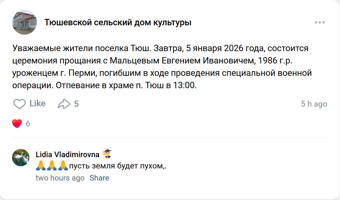Viewport: 340px width, 200px height.
Task: Open the Тюшевской сельский дом культуры avatar
Action: coord(24,22)
